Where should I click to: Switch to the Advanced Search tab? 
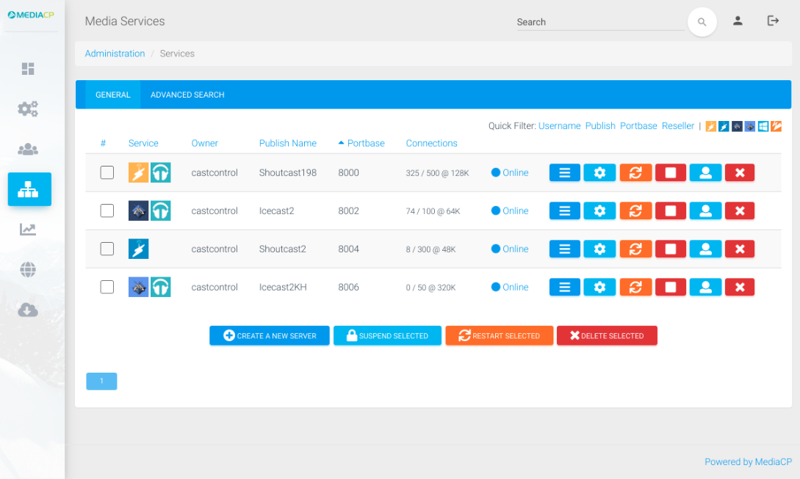pyautogui.click(x=186, y=95)
